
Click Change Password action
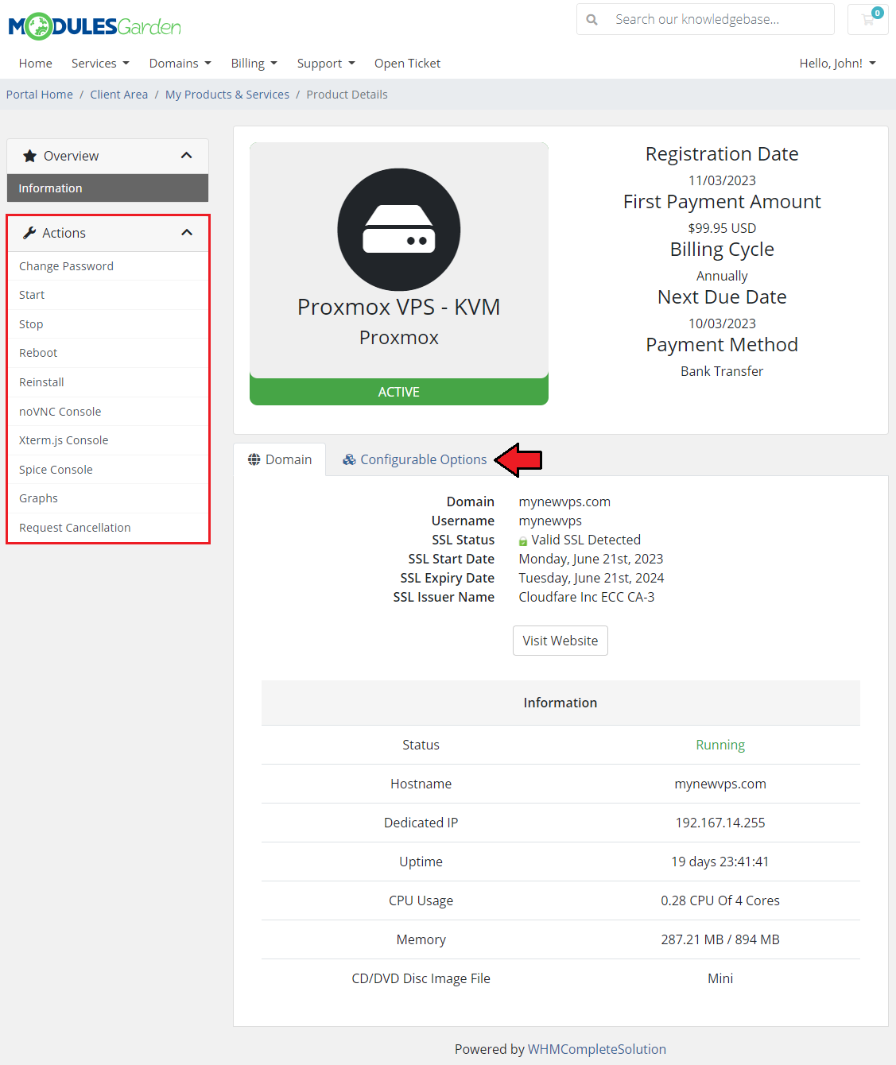click(107, 266)
